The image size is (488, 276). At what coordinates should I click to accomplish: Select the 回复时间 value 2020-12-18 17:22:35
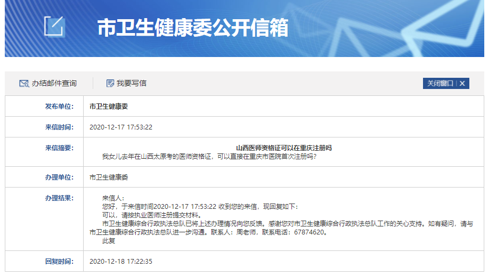(x=121, y=261)
